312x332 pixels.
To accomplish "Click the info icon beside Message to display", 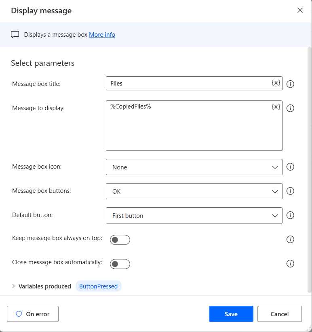I will 290,108.
